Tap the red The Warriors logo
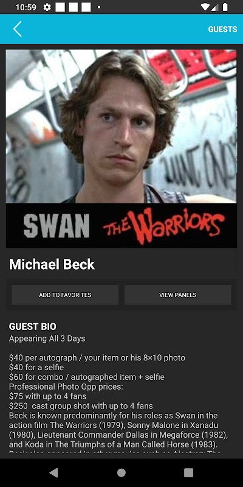Screen dimensions: 243x487 (164, 226)
